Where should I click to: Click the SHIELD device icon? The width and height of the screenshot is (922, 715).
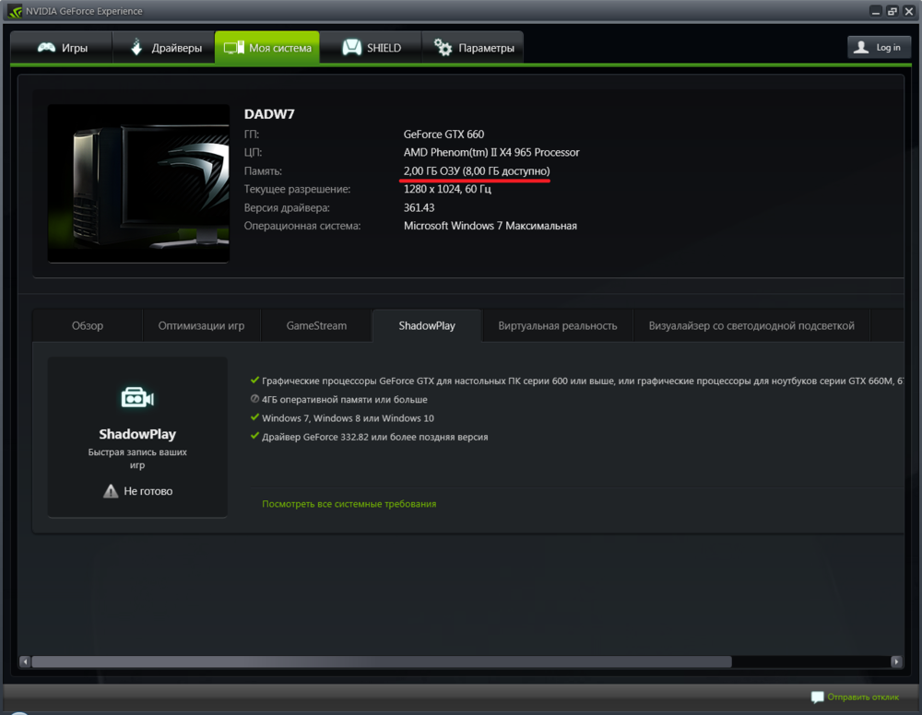pyautogui.click(x=351, y=48)
